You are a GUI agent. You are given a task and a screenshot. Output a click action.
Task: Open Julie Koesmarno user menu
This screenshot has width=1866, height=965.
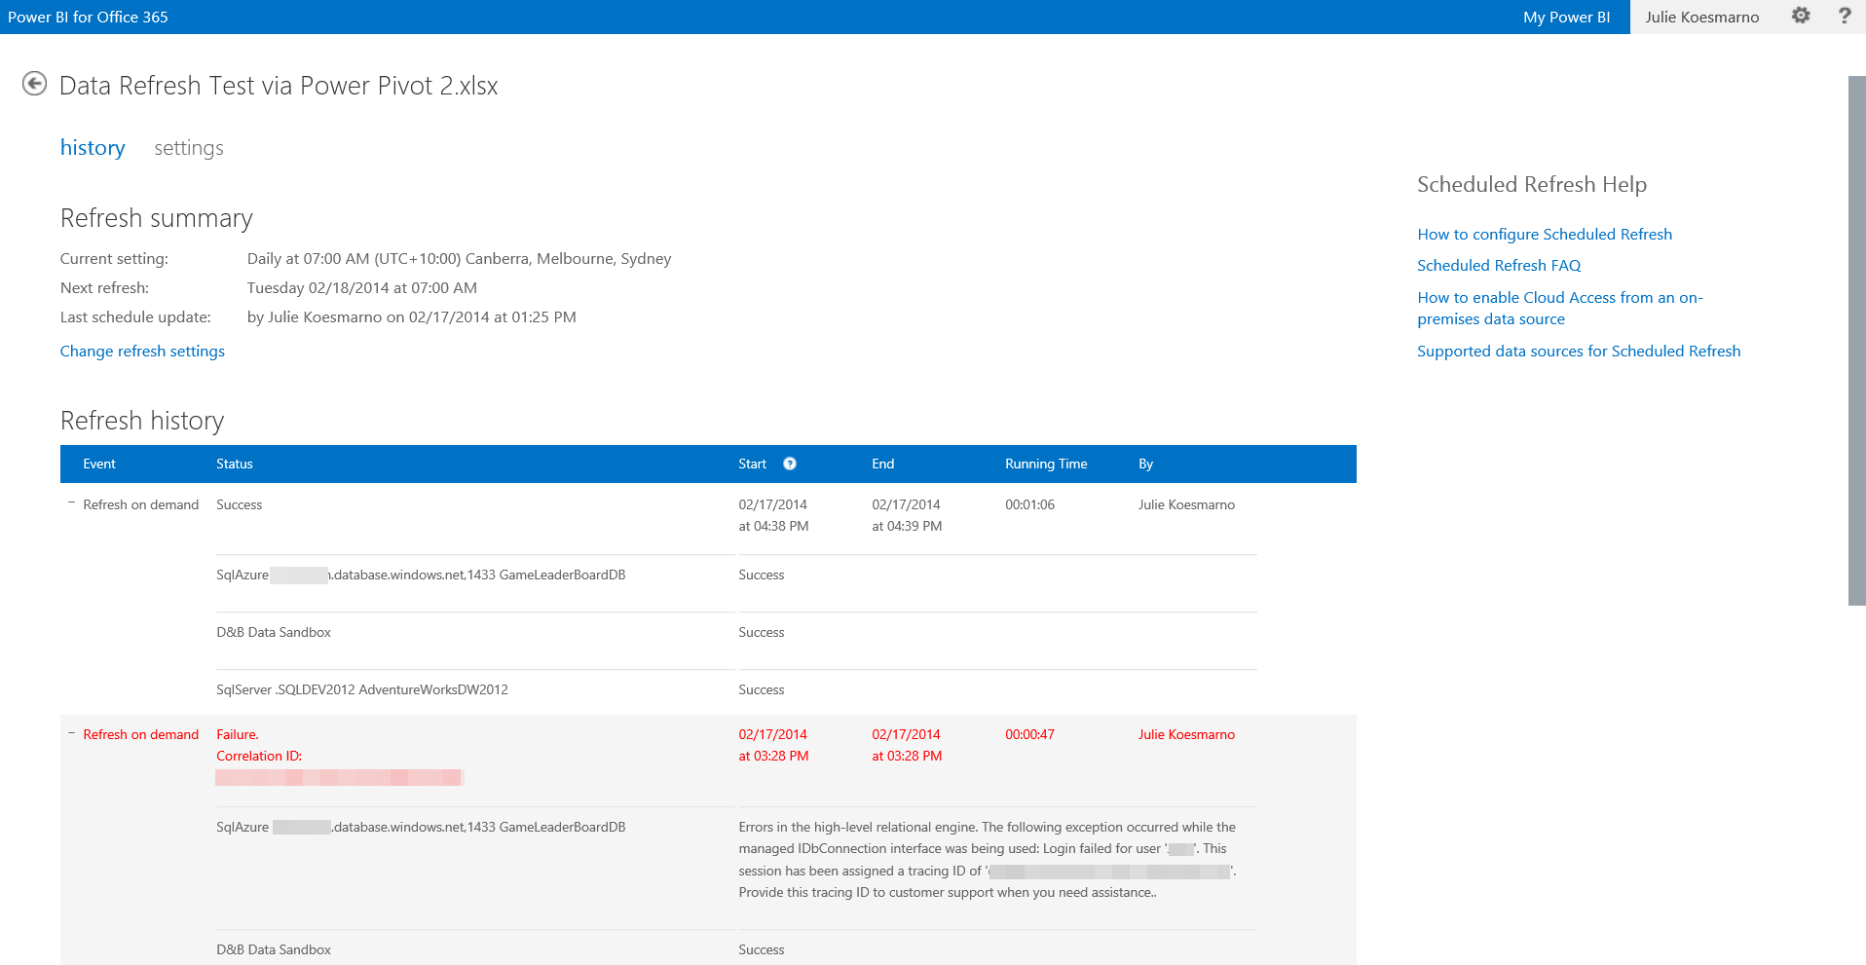coord(1702,17)
